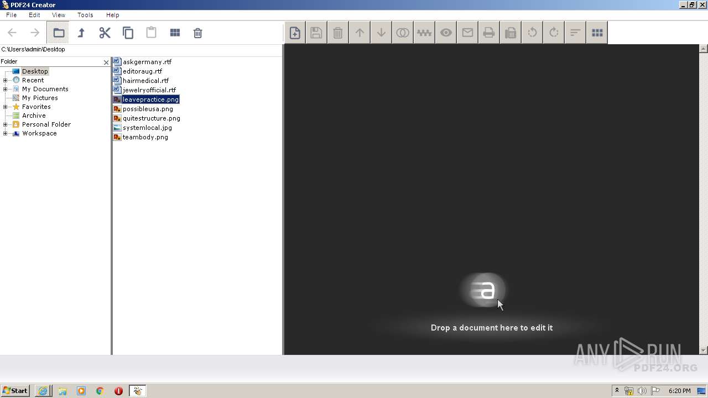Viewport: 708px width, 398px height.
Task: Expand the My Documents tree node
Action: [6, 89]
